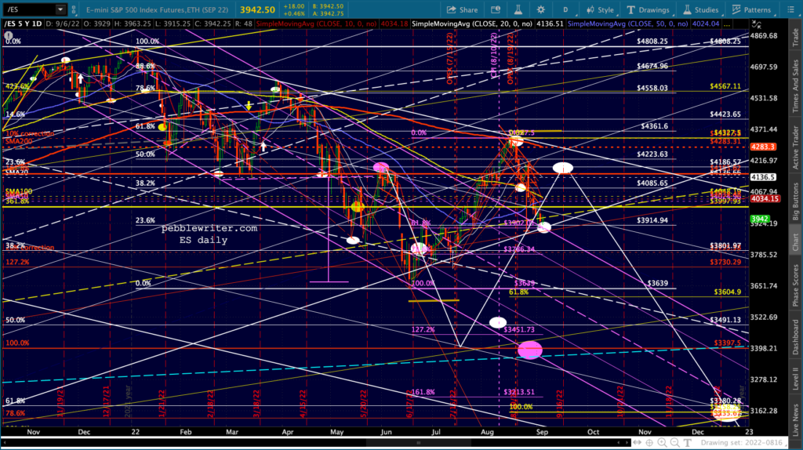Open the Dashboard side tab
The height and width of the screenshot is (450, 803).
795,337
